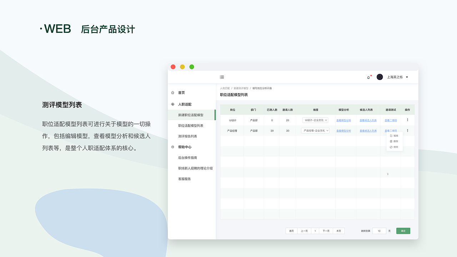Click the home icon beside 首页

pyautogui.click(x=173, y=93)
